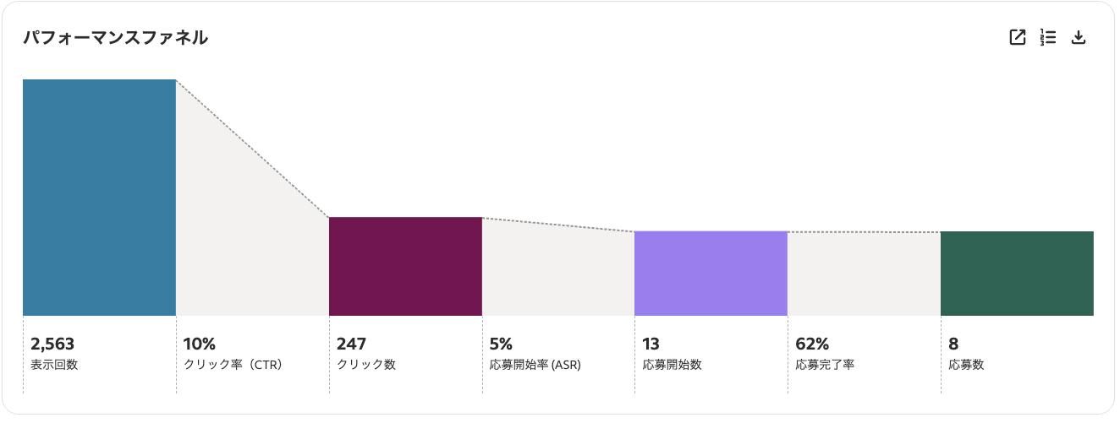
Task: Click the パフォーマンスファネル title
Action: pos(115,37)
